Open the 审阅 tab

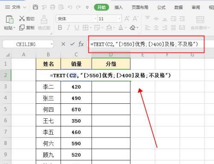tap(196, 7)
